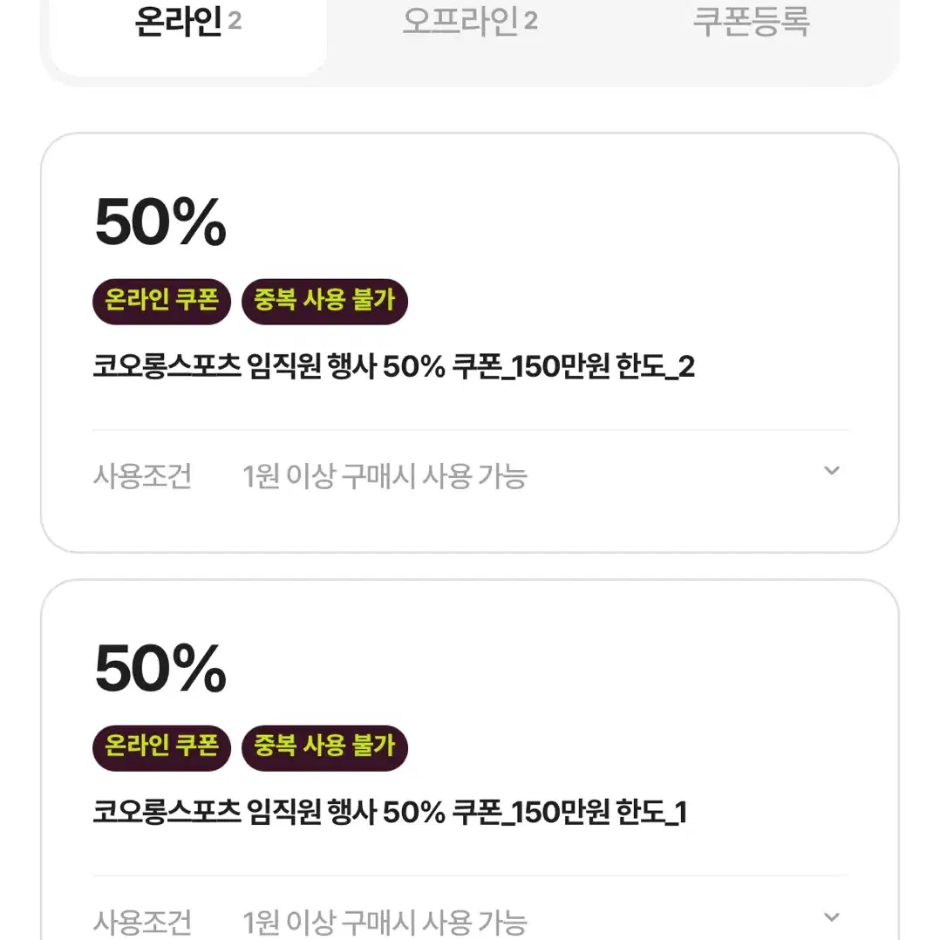Expand second coupon's 사용조건 chevron
This screenshot has height=940, width=940.
[832, 916]
